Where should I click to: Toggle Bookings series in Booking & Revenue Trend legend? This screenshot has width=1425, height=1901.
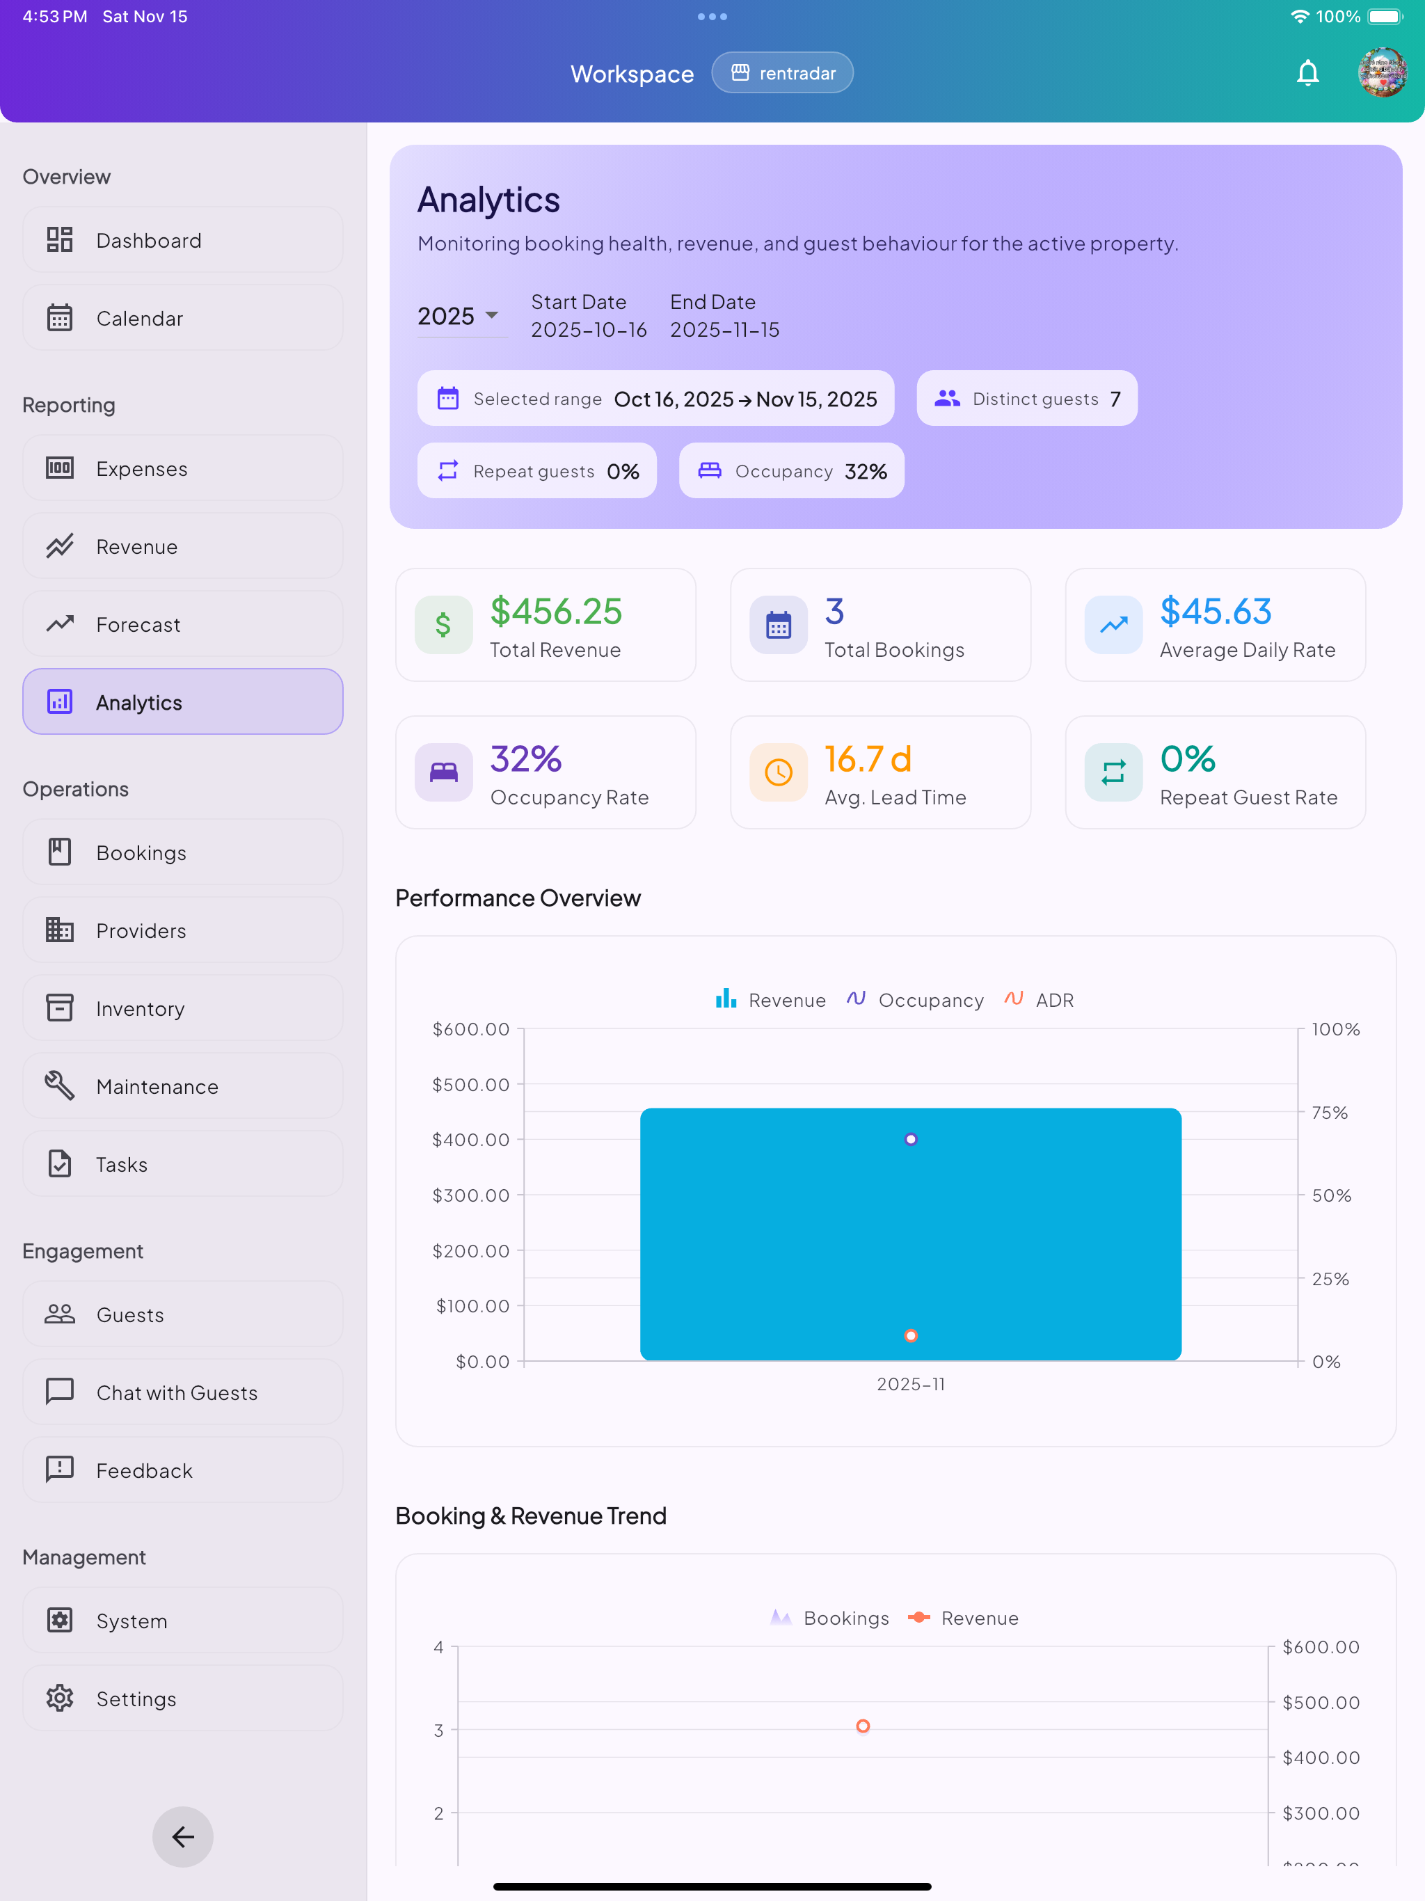829,1617
